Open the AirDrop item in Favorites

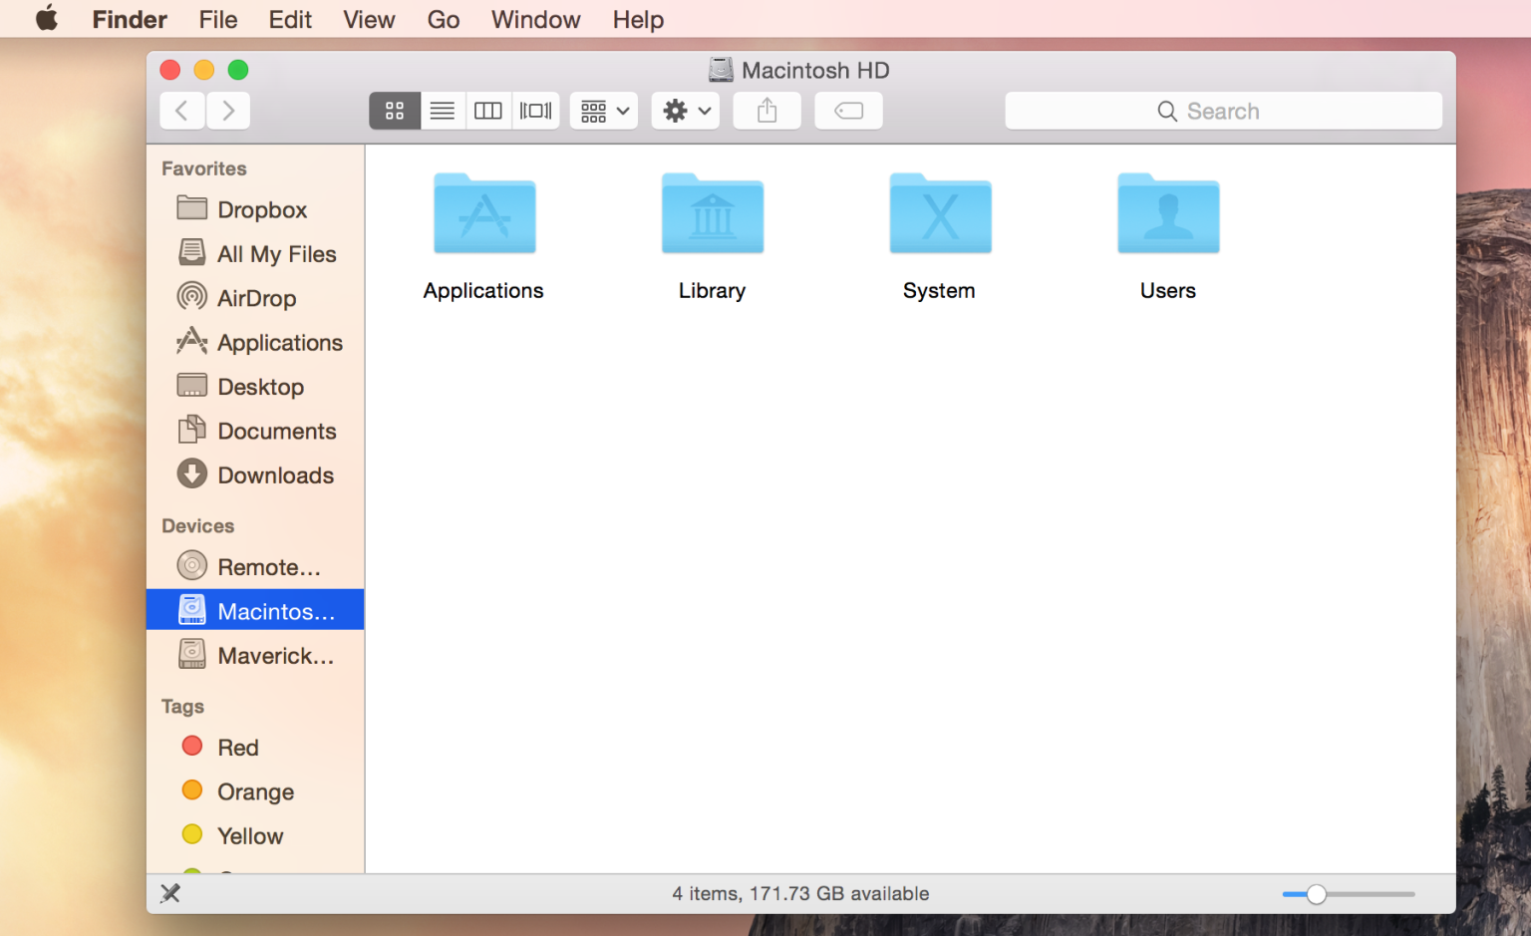256,297
